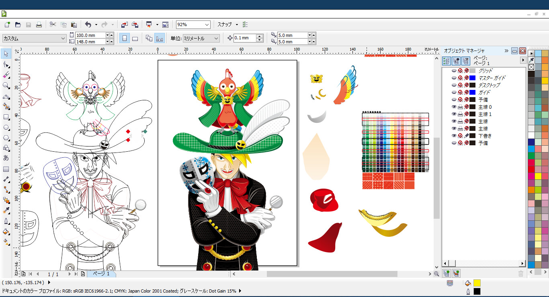This screenshot has height=297, width=549.
Task: Select the Table tool
Action: coord(6,169)
